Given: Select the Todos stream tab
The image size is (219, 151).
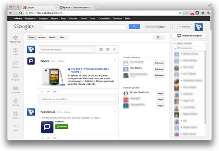Looking at the screenshot, I should click(x=32, y=37).
